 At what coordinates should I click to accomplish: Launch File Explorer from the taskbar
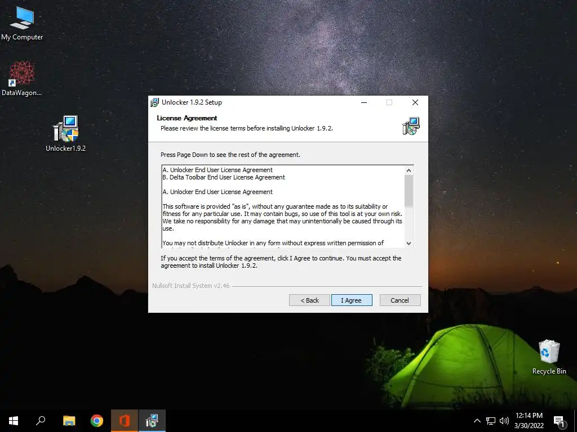pos(69,421)
